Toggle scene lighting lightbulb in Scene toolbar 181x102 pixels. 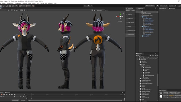pyautogui.click(x=12, y=10)
